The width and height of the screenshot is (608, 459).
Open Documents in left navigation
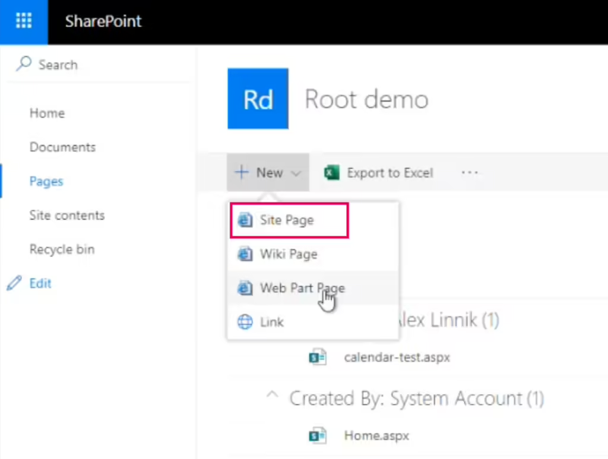tap(62, 147)
